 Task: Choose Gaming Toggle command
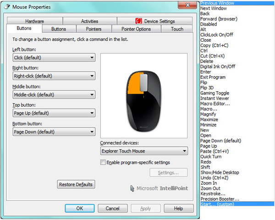coord(237,93)
